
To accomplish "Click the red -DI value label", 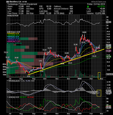I will pyautogui.click(x=30, y=97).
